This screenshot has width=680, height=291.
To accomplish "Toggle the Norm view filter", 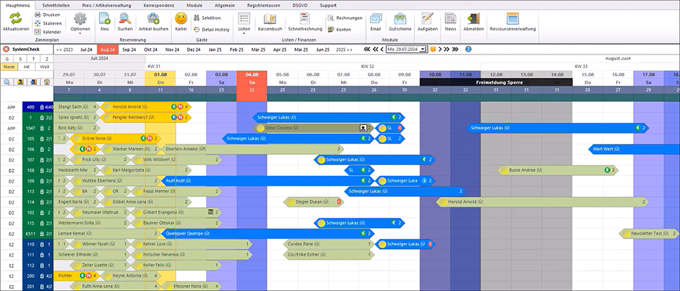I will click(9, 67).
